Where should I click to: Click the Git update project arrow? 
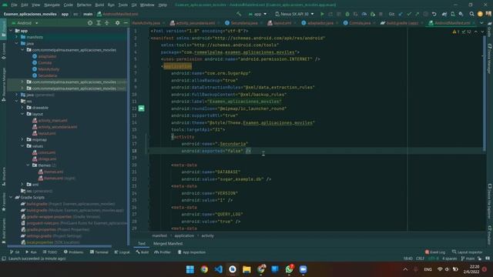(x=401, y=14)
